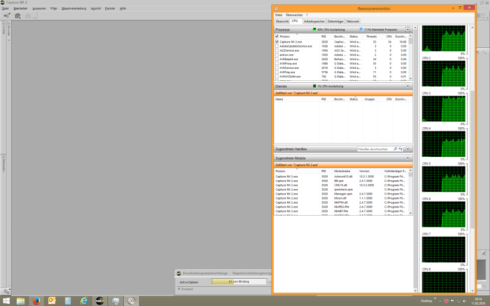Check the AVKTray.exe checkbox
This screenshot has height=306, width=490.
coord(277,72)
